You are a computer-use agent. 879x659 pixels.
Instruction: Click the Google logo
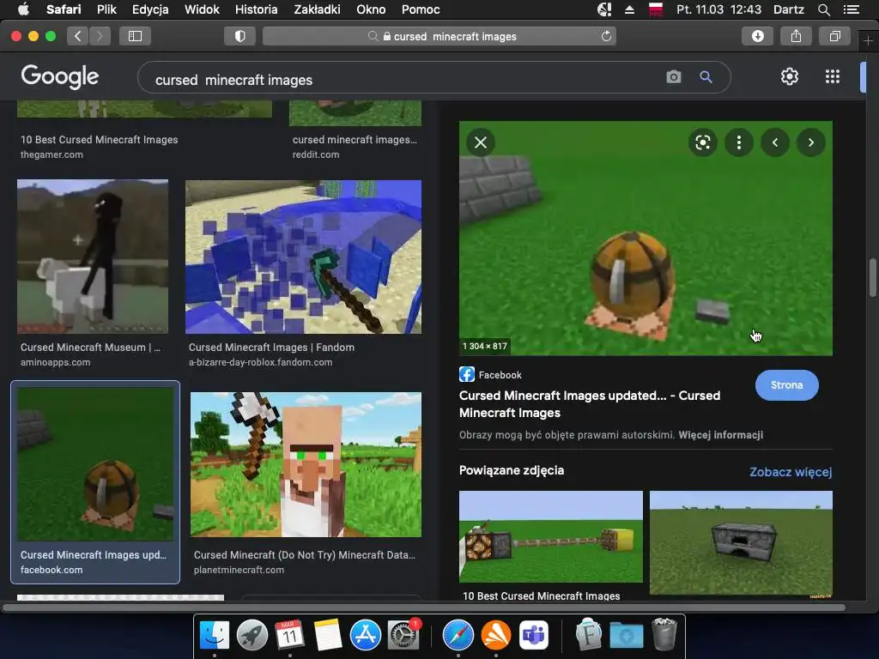(x=60, y=76)
